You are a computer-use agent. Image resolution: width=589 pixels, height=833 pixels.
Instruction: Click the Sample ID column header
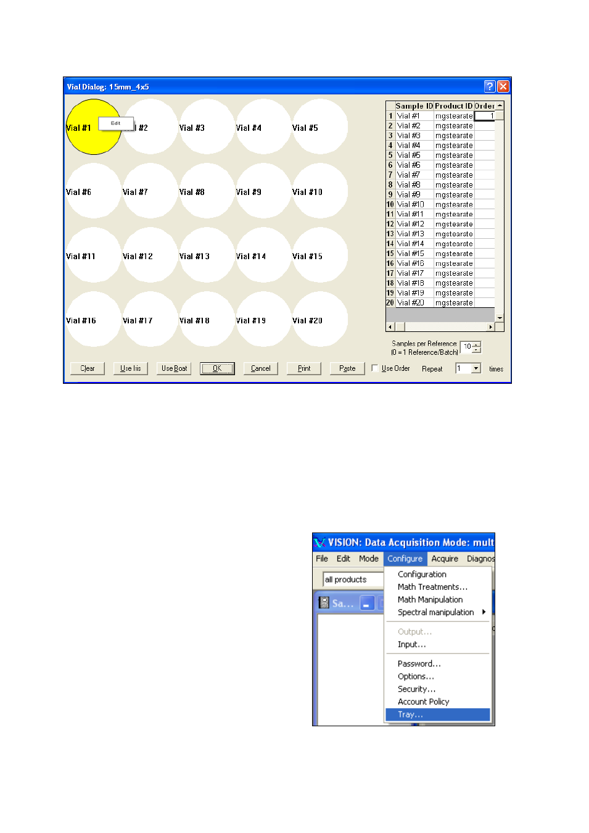(x=414, y=106)
